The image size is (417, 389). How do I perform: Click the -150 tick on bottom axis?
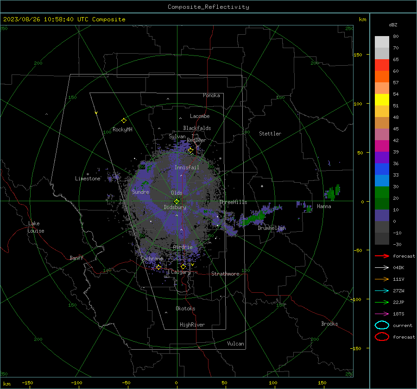pyautogui.click(x=27, y=383)
